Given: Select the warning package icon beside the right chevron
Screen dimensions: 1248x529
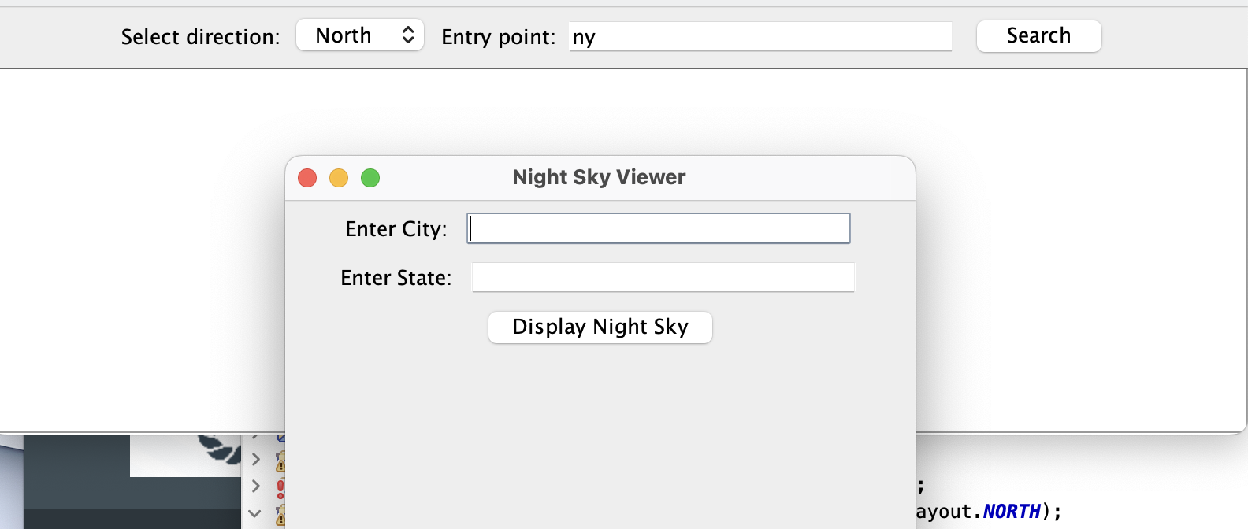Looking at the screenshot, I should (x=280, y=461).
